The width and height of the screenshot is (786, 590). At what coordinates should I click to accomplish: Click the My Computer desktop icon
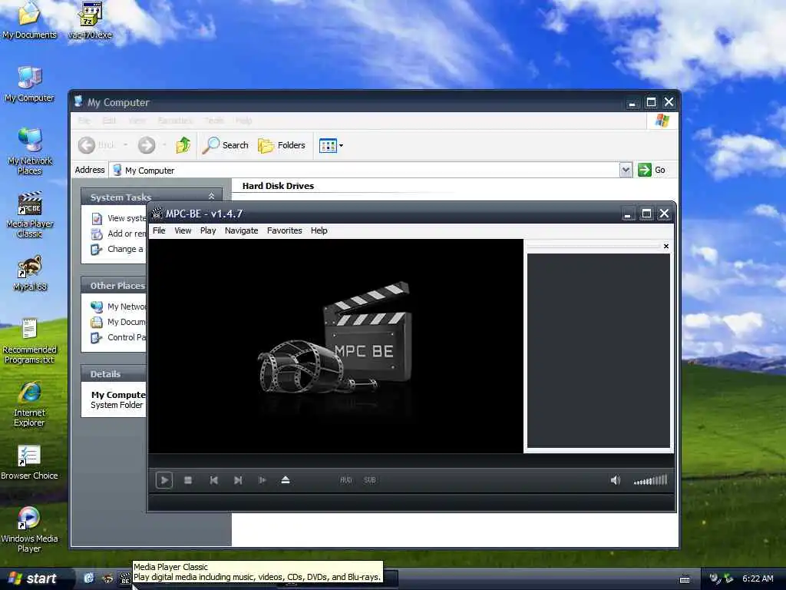point(29,85)
